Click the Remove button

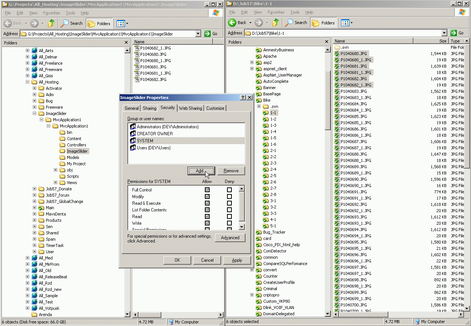[231, 171]
